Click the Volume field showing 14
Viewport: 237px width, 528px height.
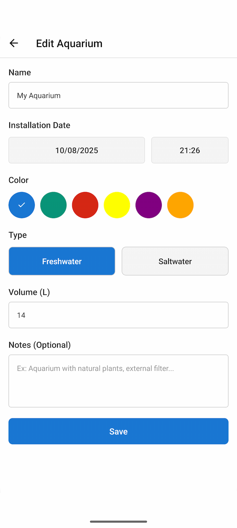(x=118, y=315)
